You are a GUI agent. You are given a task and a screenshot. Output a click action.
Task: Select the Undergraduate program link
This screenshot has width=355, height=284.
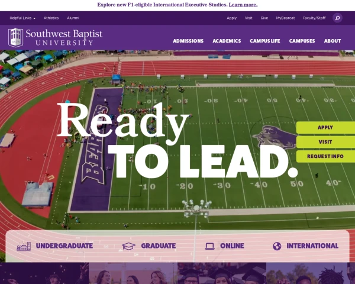click(64, 246)
